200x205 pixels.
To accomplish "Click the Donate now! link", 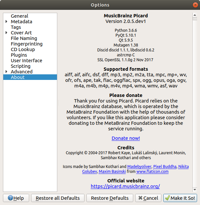I will pyautogui.click(x=126, y=138).
